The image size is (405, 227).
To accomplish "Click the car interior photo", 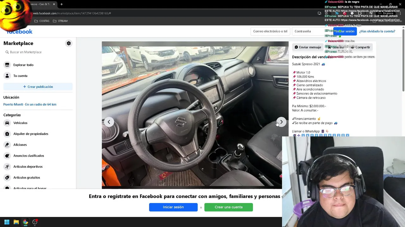I will click(x=195, y=116).
